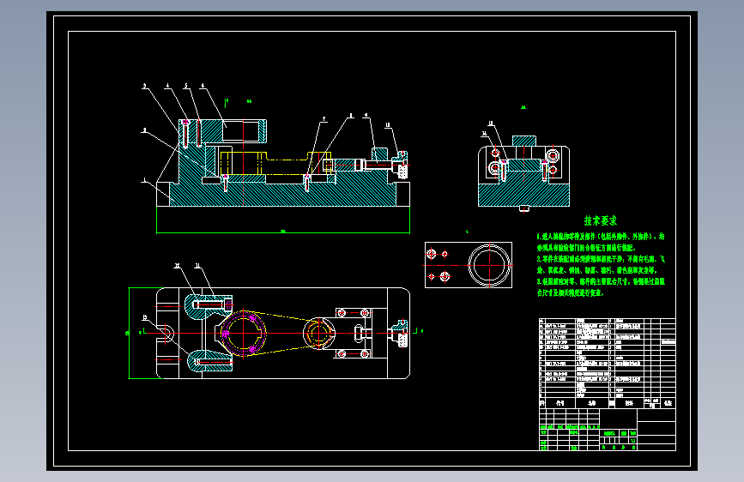Select balloon number 7 in the front section view
The height and width of the screenshot is (482, 744).
324,119
